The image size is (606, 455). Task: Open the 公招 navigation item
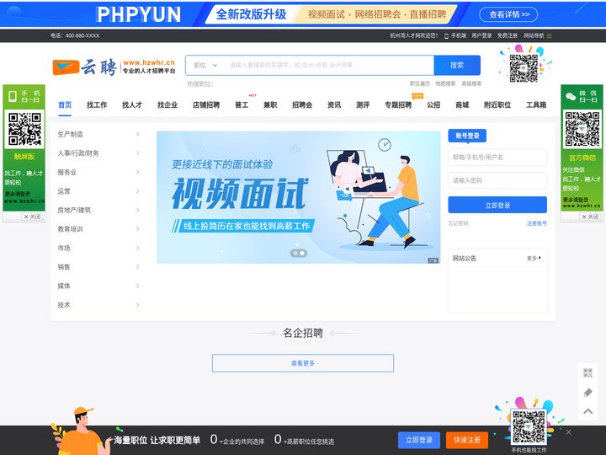433,104
